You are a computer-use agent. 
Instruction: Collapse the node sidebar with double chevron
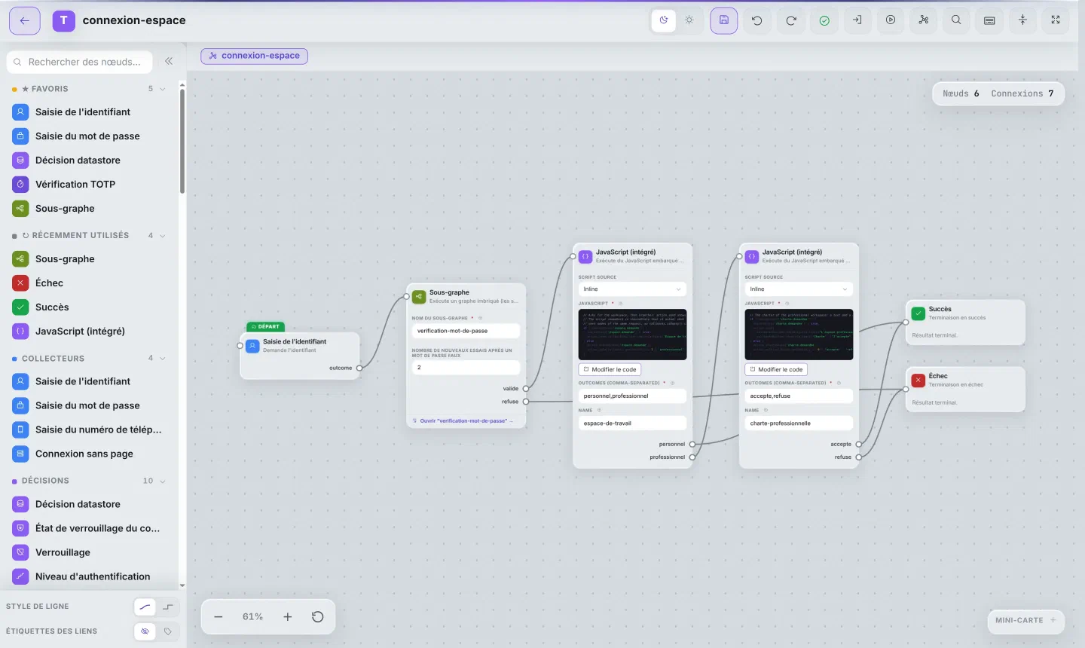169,61
